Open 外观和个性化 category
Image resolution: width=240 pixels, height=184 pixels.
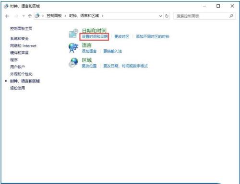[x=21, y=74]
